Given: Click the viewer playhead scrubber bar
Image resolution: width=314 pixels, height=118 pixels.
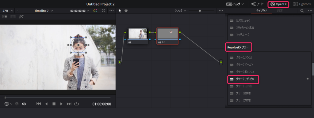Looking at the screenshot, I should 57,98.
